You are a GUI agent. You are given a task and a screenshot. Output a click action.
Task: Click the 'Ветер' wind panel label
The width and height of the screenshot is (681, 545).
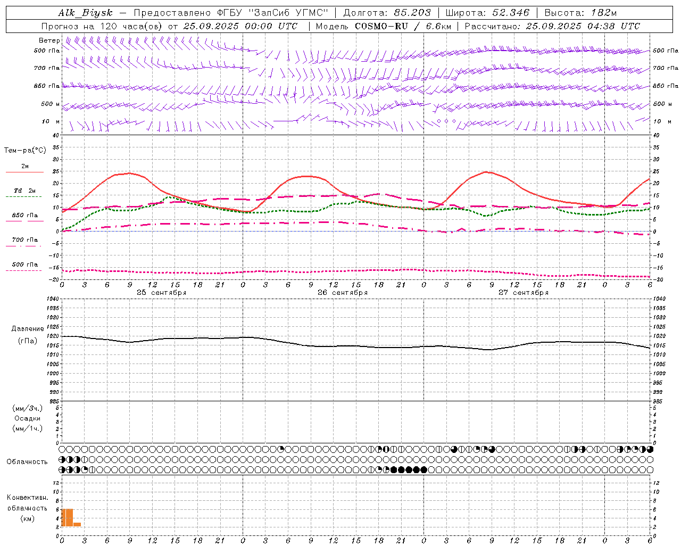49,40
